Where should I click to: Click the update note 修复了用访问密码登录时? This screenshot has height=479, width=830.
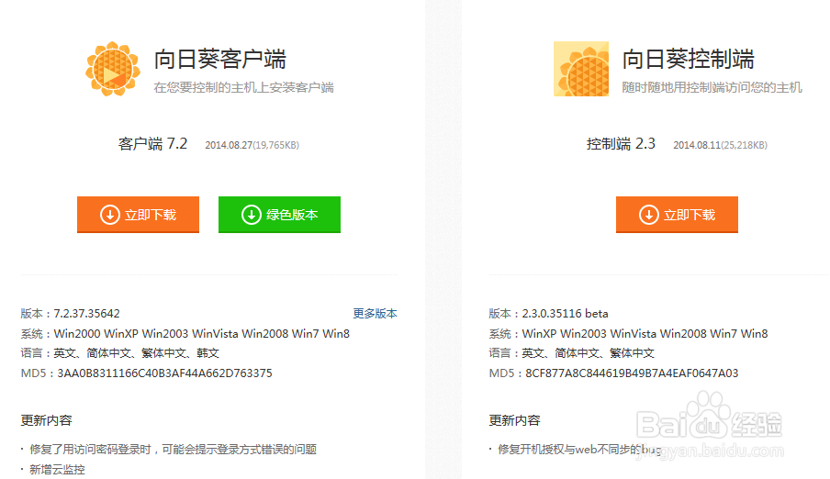point(174,450)
